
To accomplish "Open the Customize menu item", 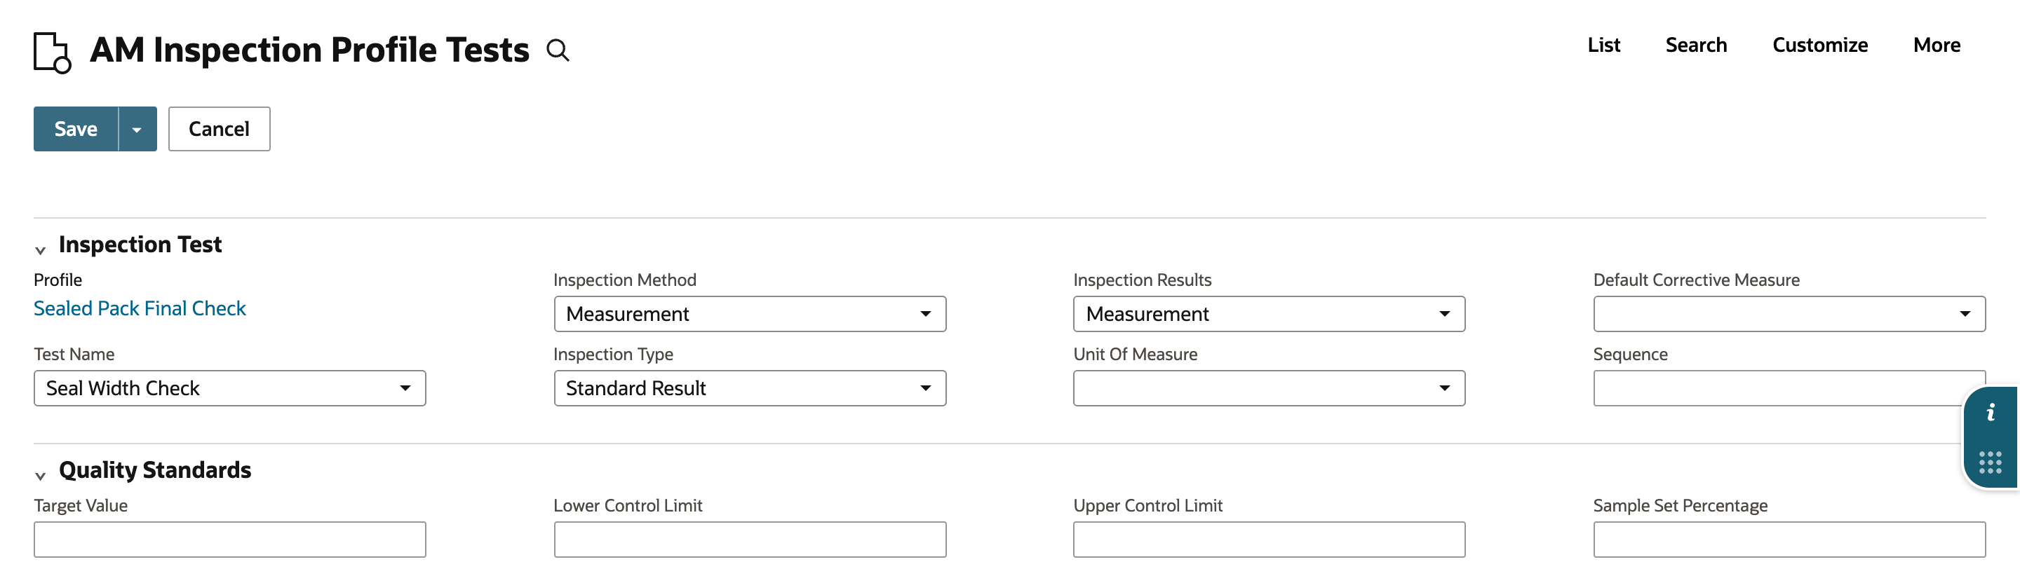I will pyautogui.click(x=1820, y=46).
